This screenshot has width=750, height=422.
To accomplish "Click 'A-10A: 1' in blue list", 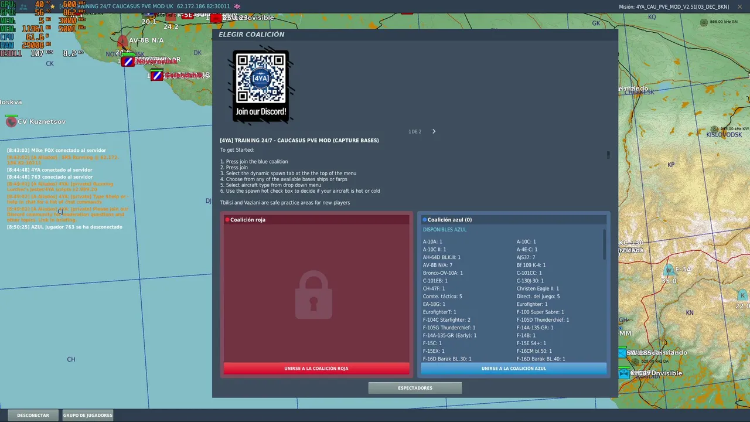I will pyautogui.click(x=432, y=241).
